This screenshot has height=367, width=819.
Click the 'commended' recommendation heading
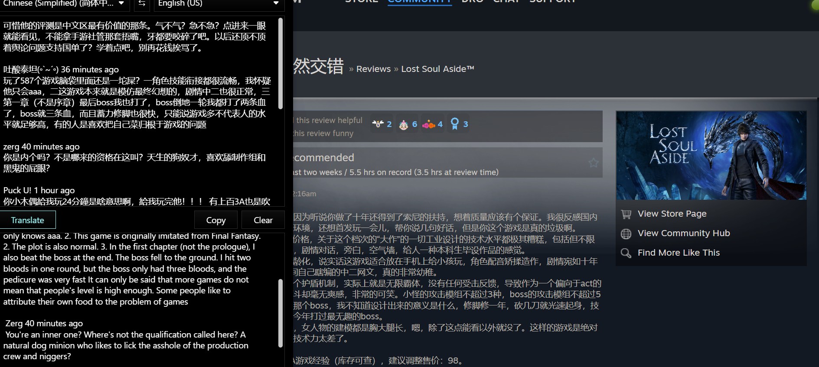pos(324,158)
